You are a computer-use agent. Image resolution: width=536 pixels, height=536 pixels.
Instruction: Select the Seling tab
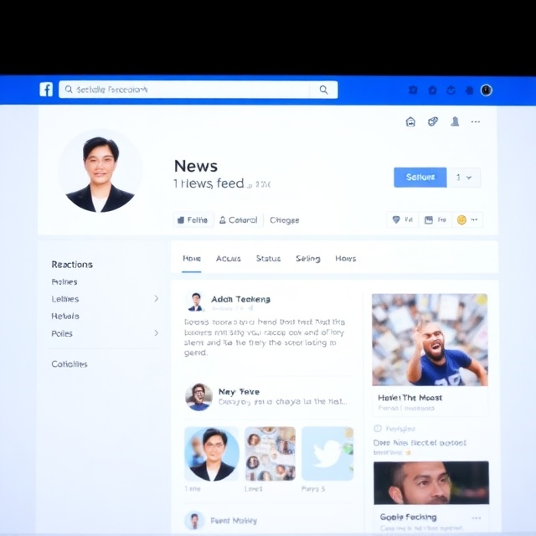pyautogui.click(x=307, y=259)
